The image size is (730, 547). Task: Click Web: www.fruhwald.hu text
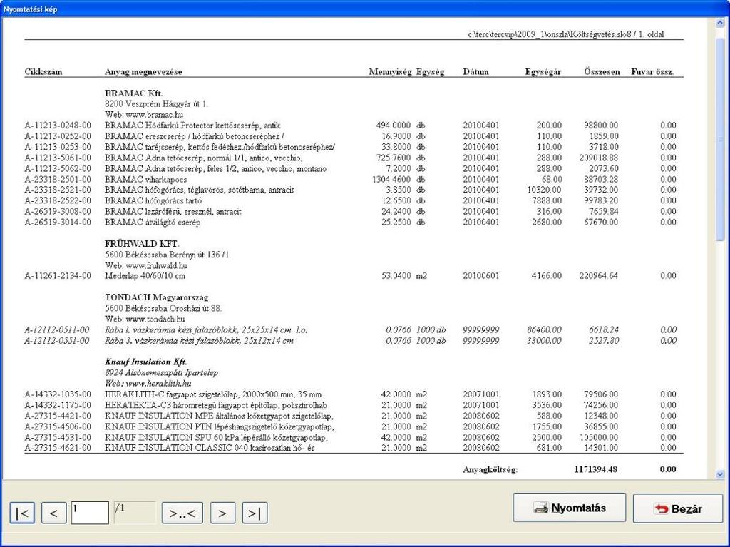[x=146, y=265]
